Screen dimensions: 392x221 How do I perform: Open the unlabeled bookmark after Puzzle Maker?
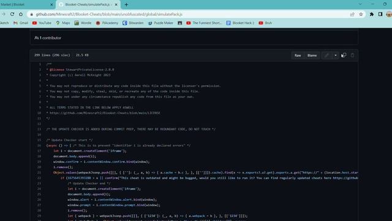coord(179,23)
